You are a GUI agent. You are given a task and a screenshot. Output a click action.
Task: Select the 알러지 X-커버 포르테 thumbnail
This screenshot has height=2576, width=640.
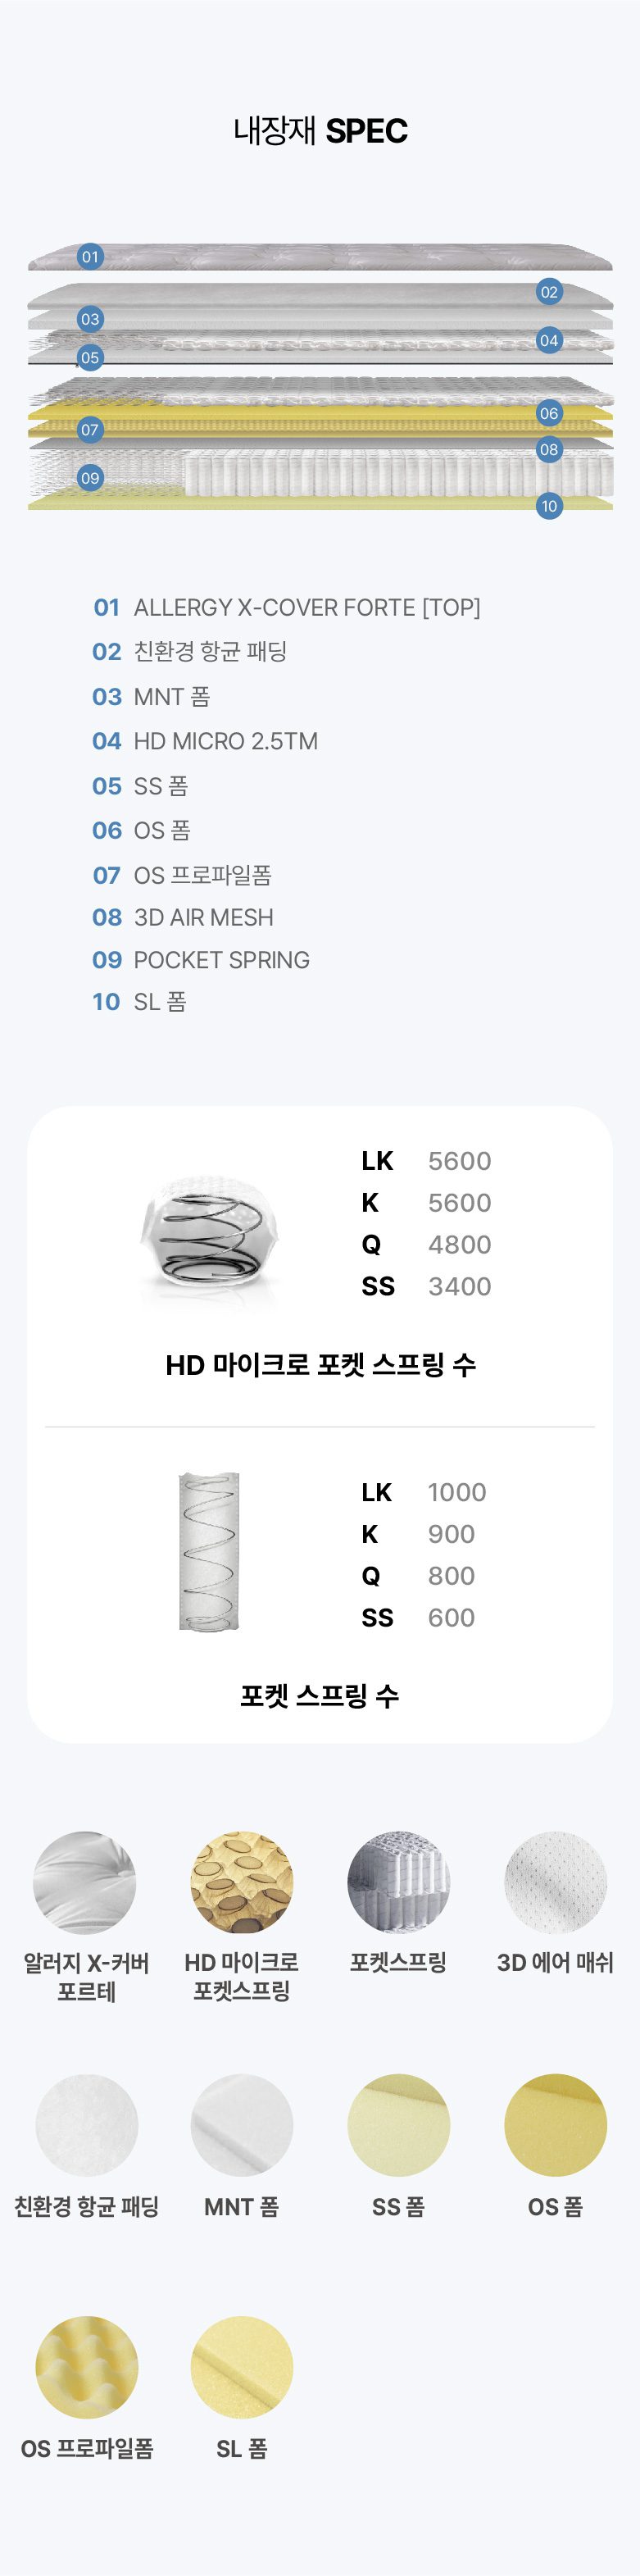tap(85, 1883)
